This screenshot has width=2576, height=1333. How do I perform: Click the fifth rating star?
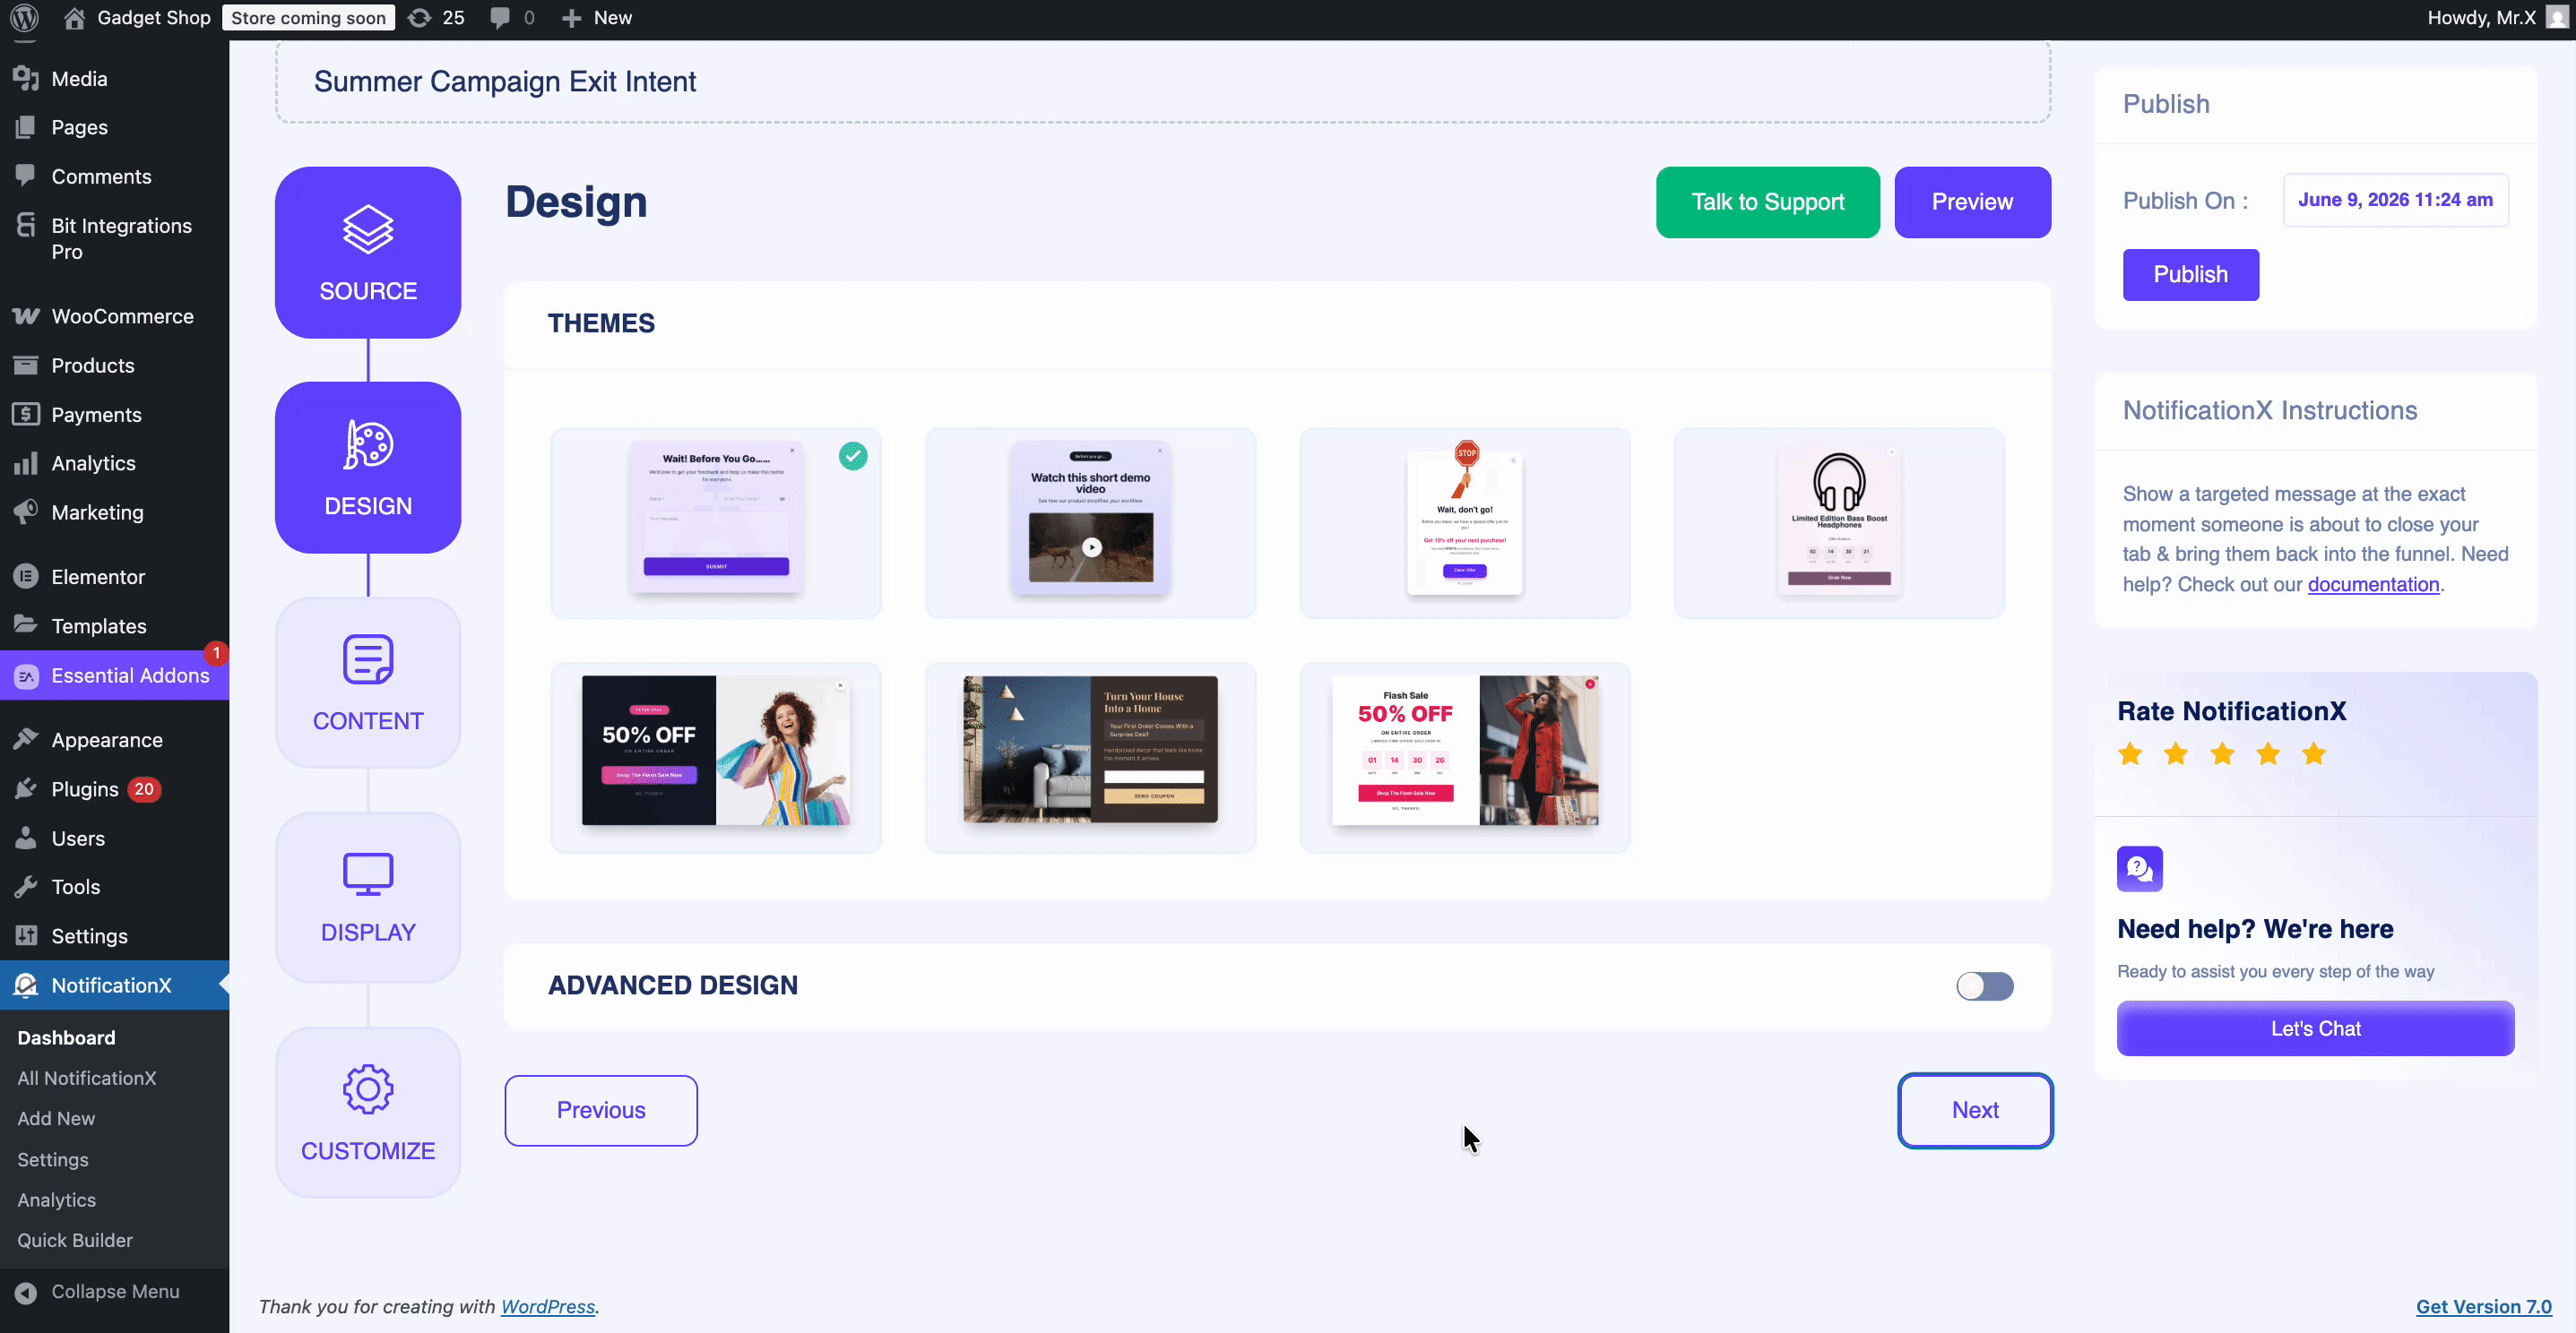point(2313,753)
